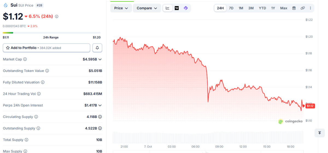Select the 1Y time range tab
The image size is (328, 153).
273,8
